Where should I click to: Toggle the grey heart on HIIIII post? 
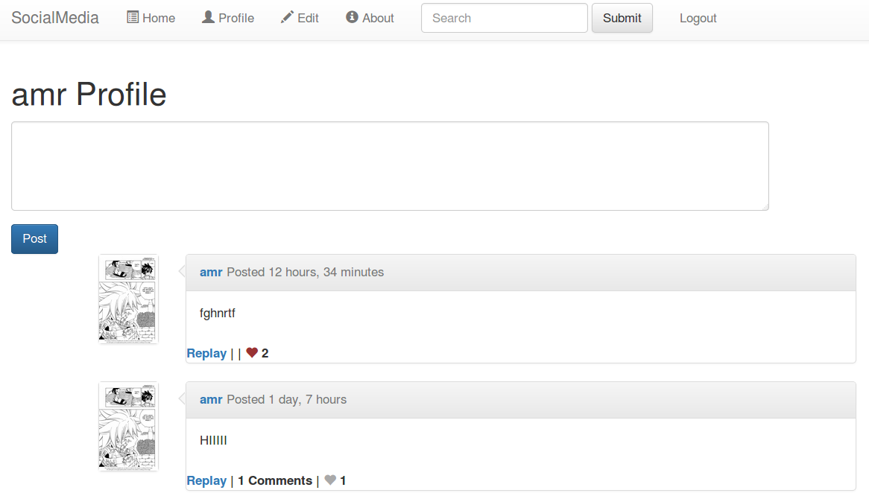(x=330, y=480)
